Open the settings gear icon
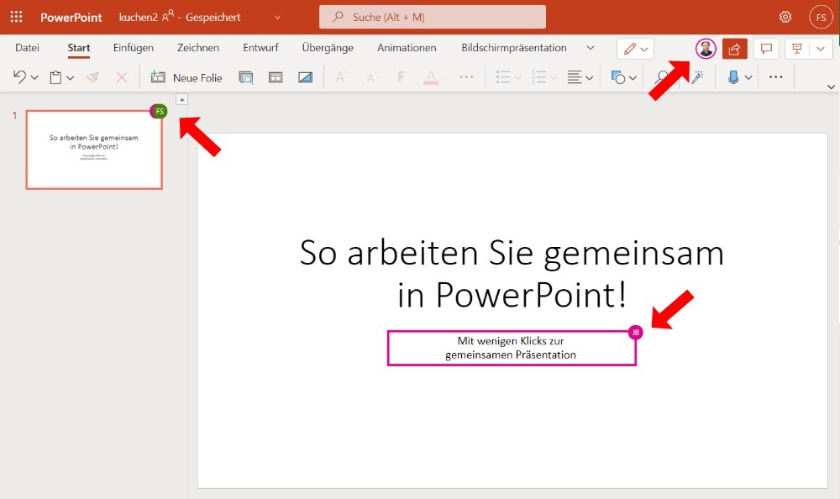 (785, 17)
